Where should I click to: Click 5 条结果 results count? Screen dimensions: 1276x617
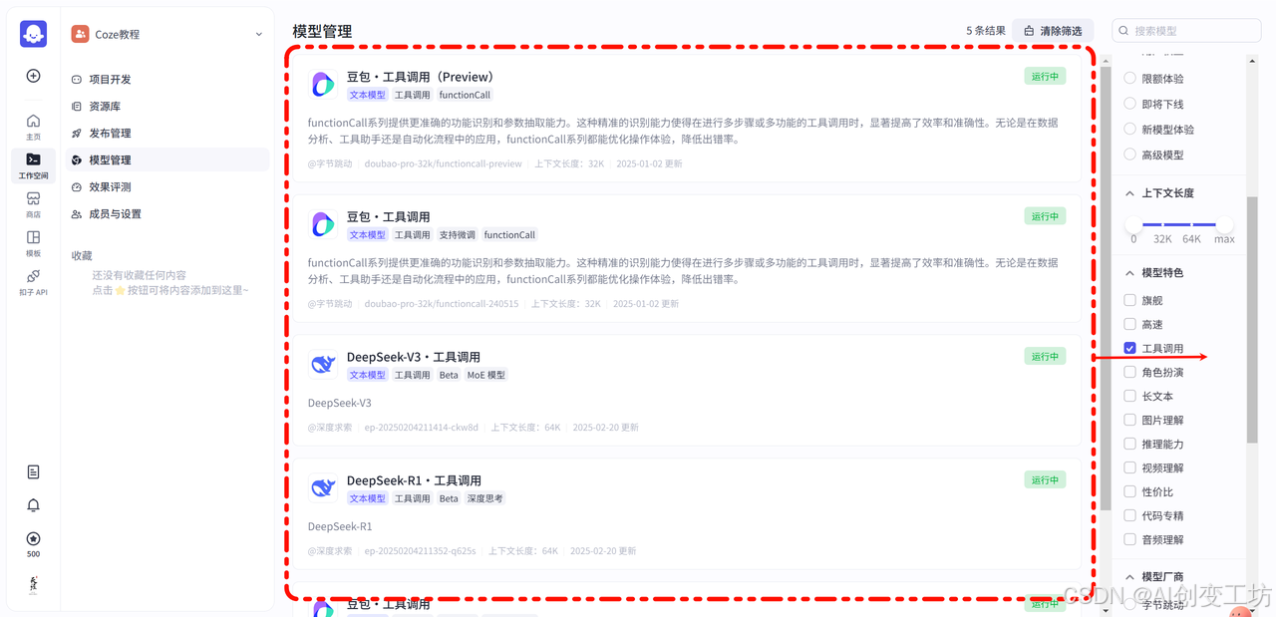coord(986,31)
